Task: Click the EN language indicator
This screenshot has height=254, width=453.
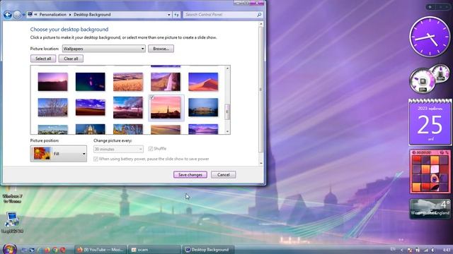Action: coord(393,249)
